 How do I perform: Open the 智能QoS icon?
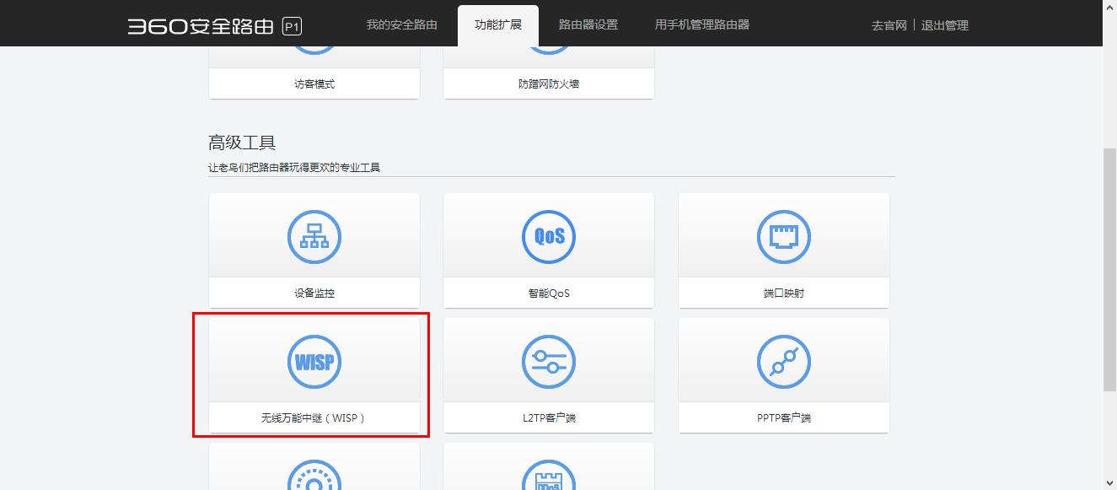coord(548,237)
